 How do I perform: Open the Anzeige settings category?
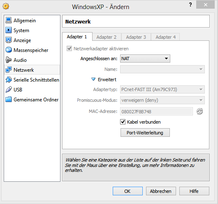(32, 40)
